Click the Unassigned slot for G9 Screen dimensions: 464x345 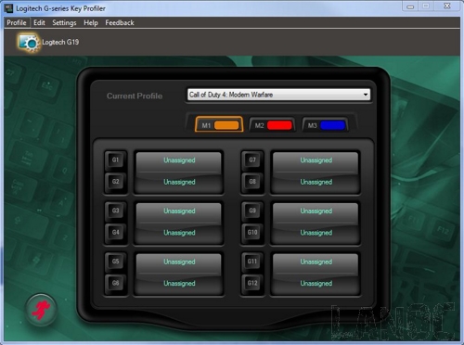pos(316,211)
